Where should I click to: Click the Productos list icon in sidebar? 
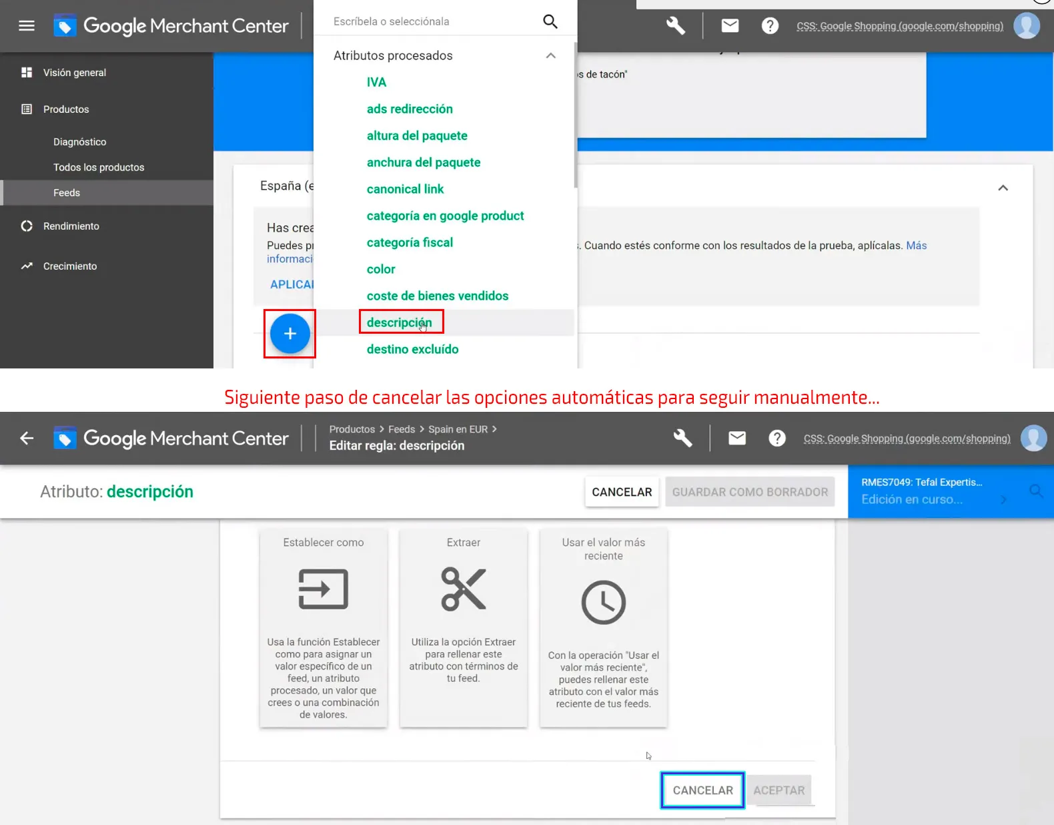coord(27,109)
